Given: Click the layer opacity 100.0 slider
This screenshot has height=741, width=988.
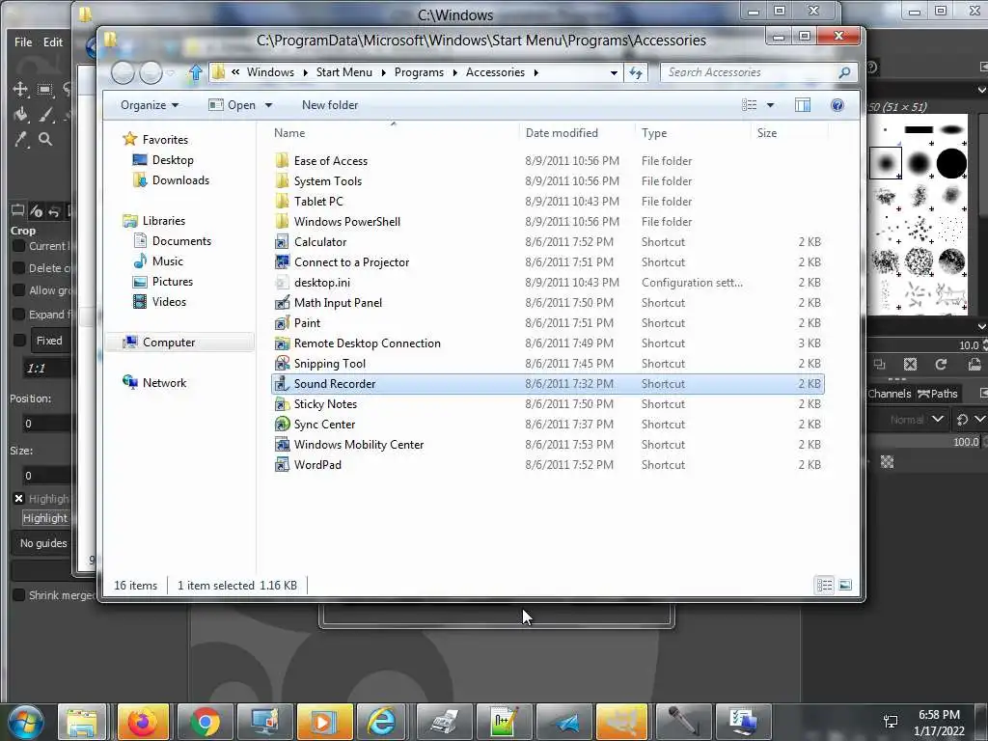Looking at the screenshot, I should (x=926, y=442).
